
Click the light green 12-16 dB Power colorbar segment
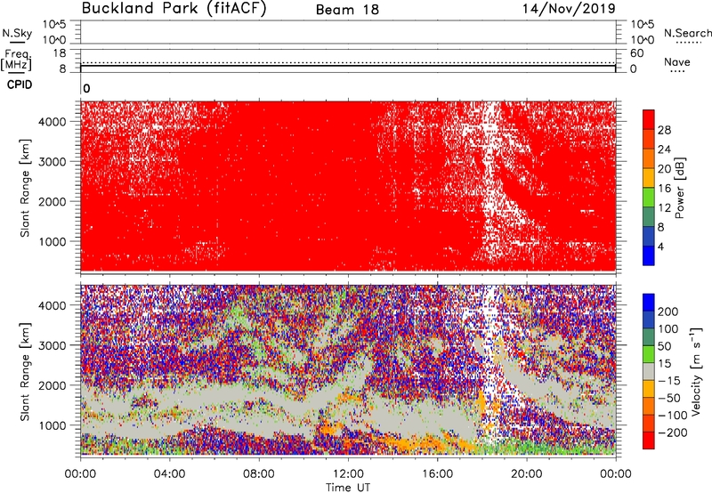(x=649, y=198)
